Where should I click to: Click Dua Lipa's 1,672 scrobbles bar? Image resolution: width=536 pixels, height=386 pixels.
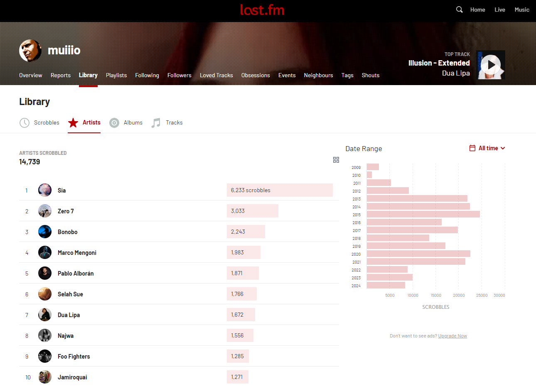pyautogui.click(x=241, y=315)
